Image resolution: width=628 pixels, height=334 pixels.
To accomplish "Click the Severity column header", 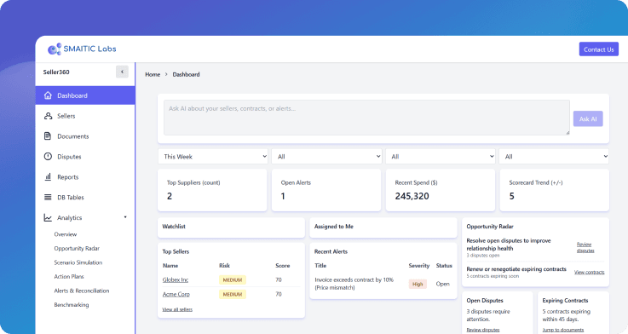I will [x=419, y=266].
